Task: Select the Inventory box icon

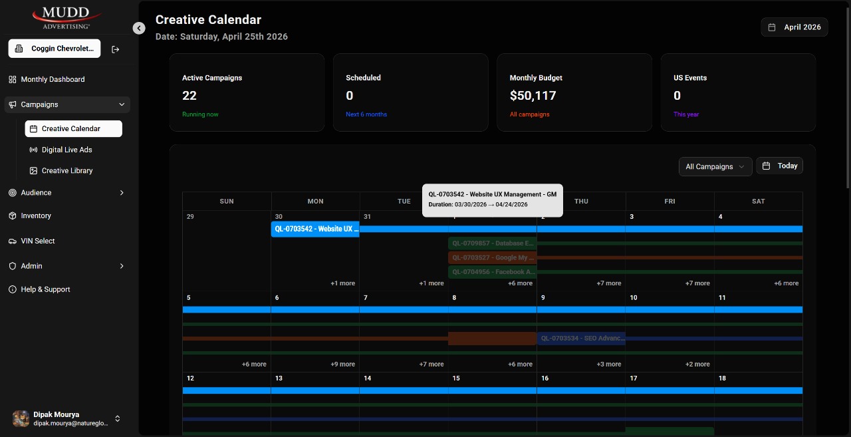Action: click(12, 216)
